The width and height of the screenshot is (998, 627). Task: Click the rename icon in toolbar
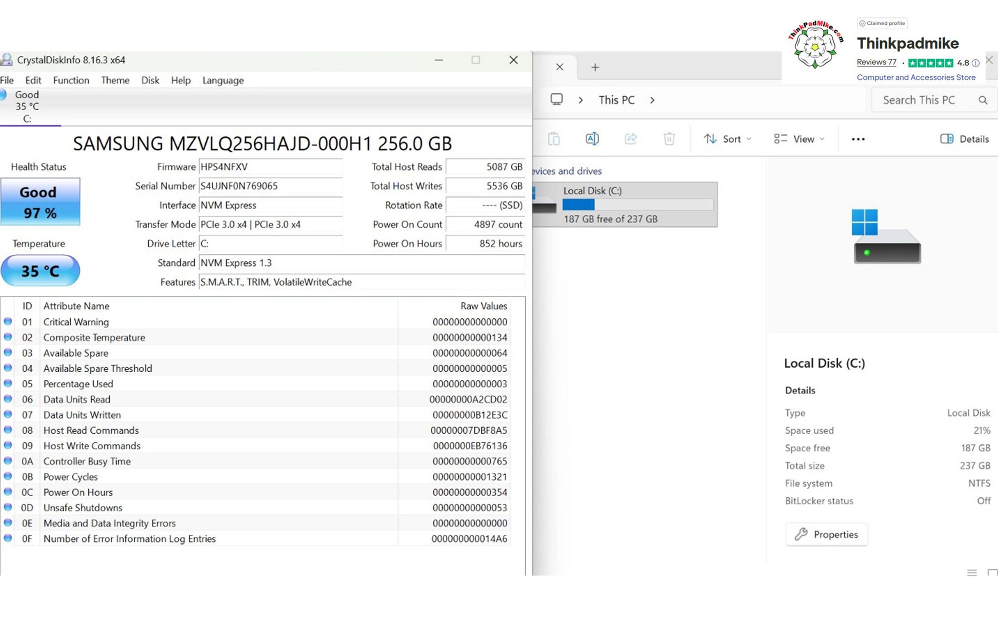pos(592,139)
